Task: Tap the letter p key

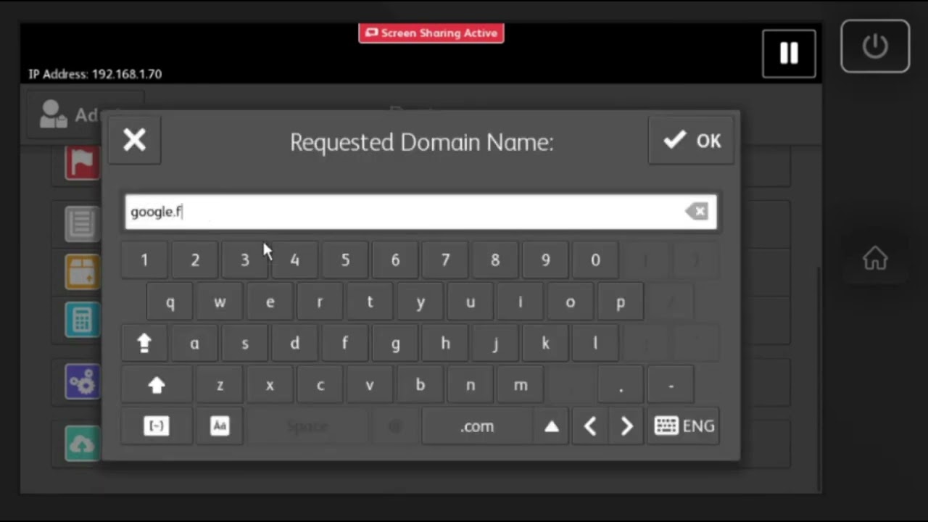Action: tap(620, 302)
